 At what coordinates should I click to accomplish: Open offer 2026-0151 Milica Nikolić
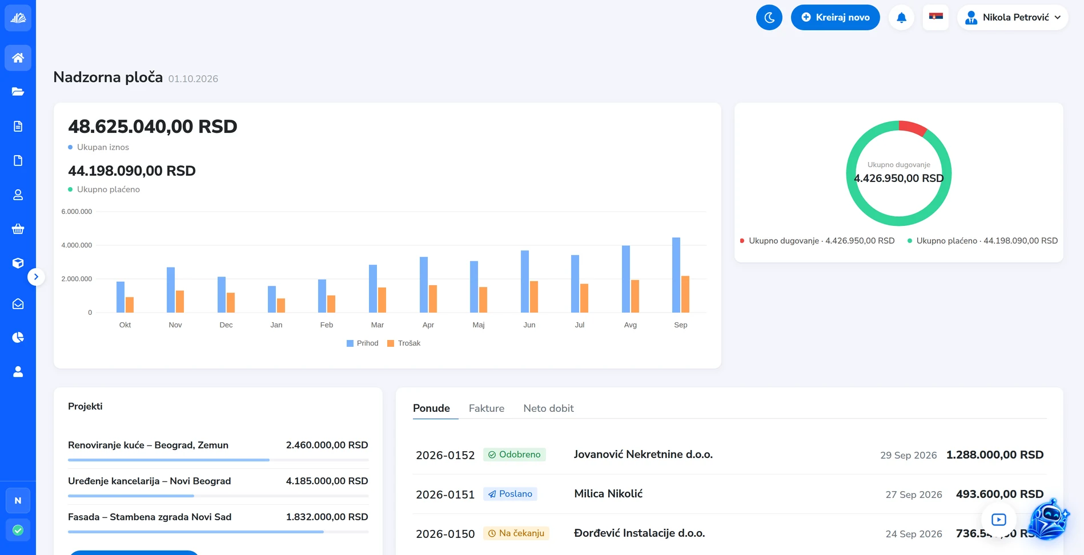[x=730, y=494]
